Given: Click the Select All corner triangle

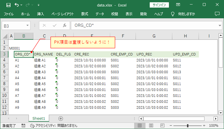Looking at the screenshot, I should click(5, 36).
